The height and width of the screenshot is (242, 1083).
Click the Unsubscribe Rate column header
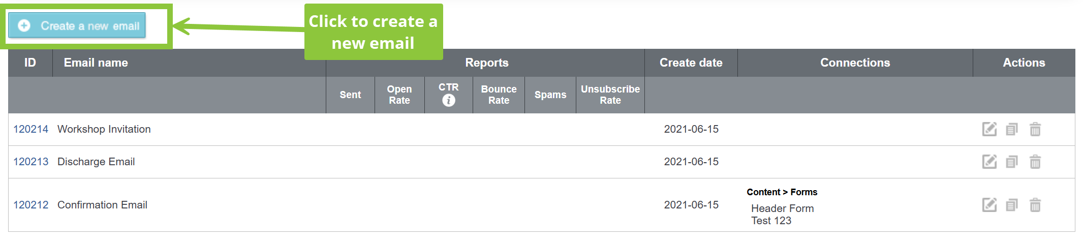(x=610, y=95)
